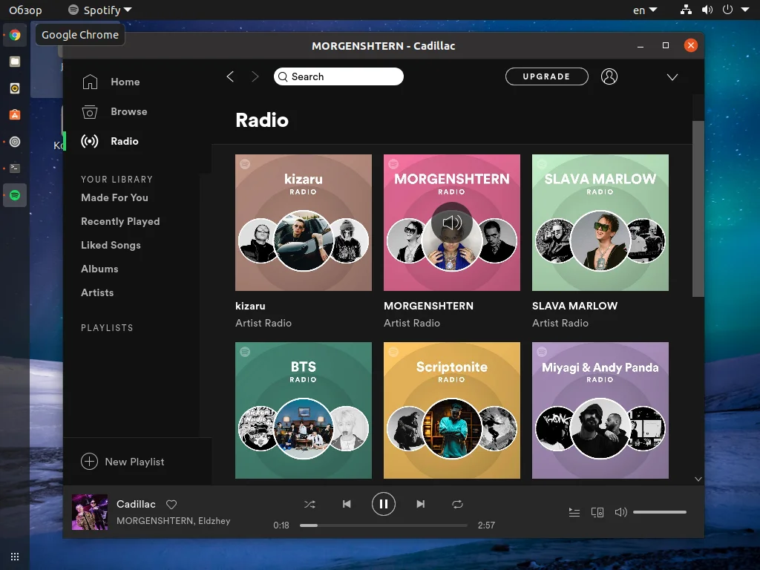Select the Home icon in the sidebar
760x570 pixels.
[x=89, y=82]
